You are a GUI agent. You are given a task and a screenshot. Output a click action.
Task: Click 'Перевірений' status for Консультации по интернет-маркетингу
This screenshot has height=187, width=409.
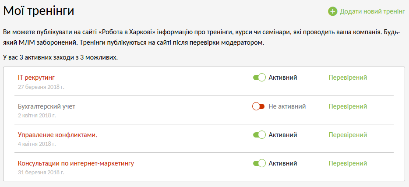(x=348, y=163)
